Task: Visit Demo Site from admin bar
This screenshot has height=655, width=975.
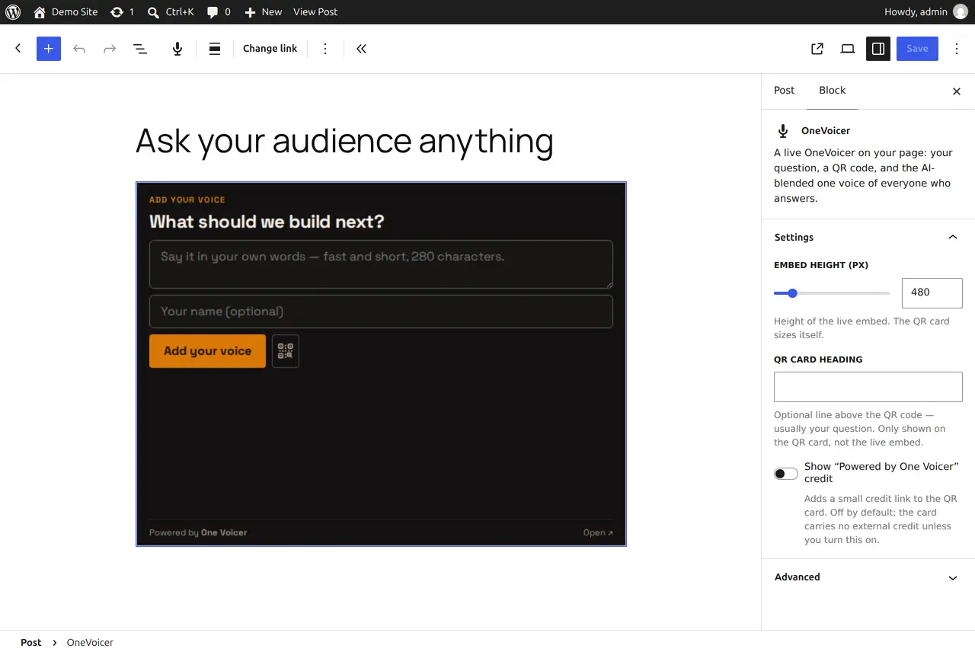Action: coord(66,12)
